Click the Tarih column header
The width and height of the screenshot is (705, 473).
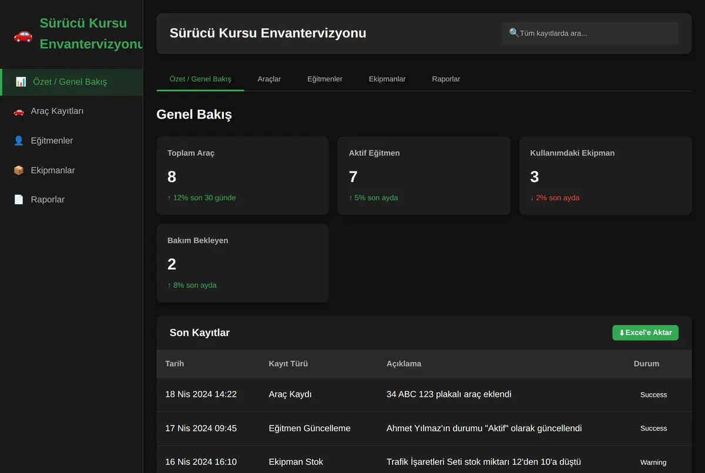pos(174,363)
